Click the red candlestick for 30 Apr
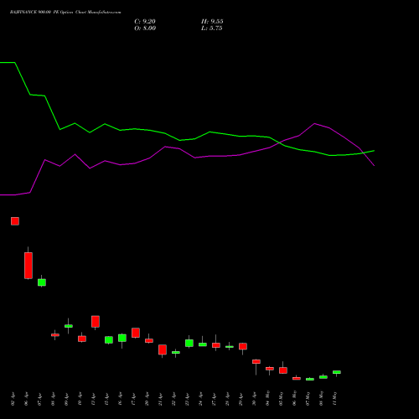 tap(256, 362)
